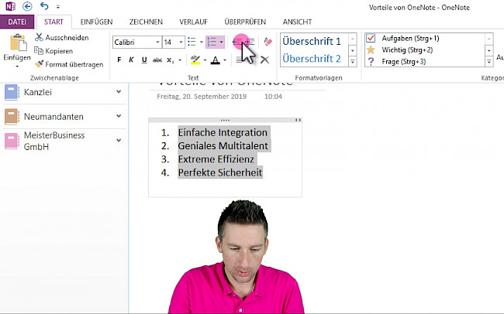
Task: Click list item Geniales Multitalent
Action: [223, 146]
